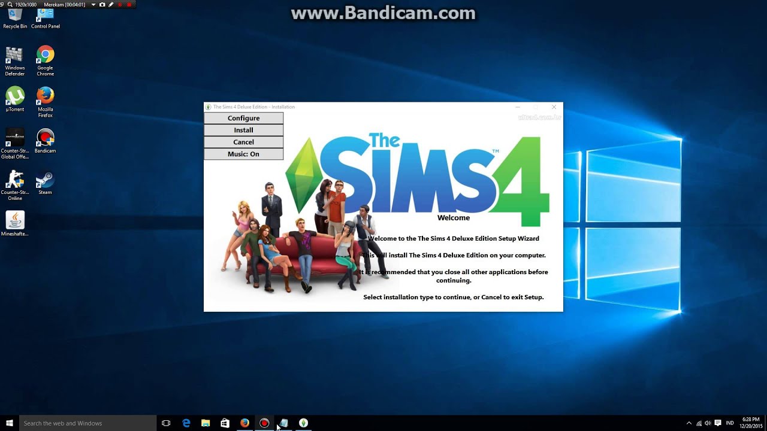The image size is (767, 431).
Task: Open the installer's Configure option
Action: [243, 118]
